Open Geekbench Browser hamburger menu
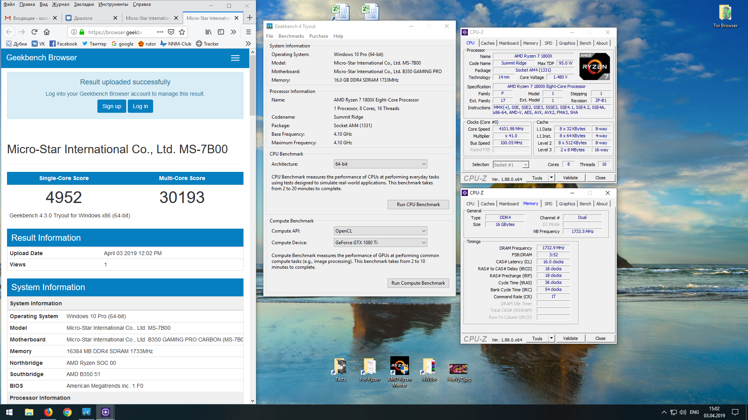 235,58
